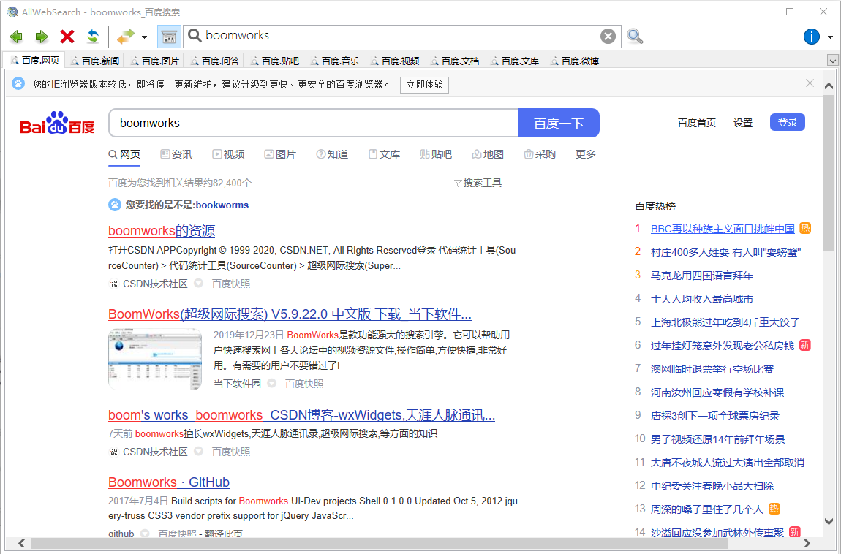The width and height of the screenshot is (841, 554).
Task: Select the 贴吧 search category
Action: point(436,154)
